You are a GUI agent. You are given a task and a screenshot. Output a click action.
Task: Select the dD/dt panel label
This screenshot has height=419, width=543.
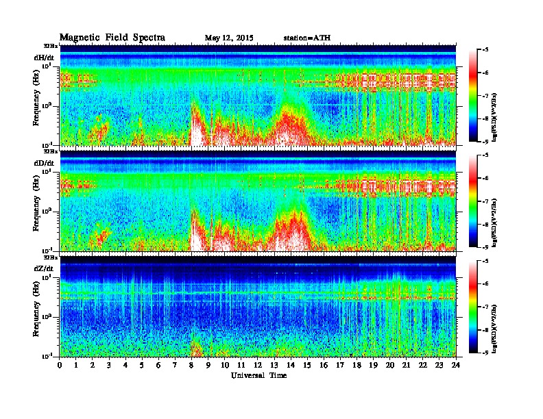[44, 163]
